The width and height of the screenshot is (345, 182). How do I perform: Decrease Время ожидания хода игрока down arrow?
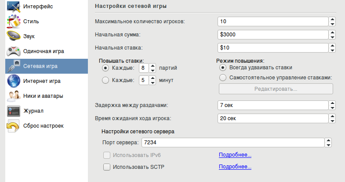click(332, 121)
